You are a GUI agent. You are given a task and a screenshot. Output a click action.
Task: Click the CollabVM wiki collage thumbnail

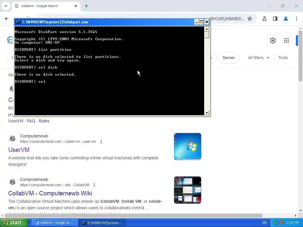pyautogui.click(x=187, y=190)
